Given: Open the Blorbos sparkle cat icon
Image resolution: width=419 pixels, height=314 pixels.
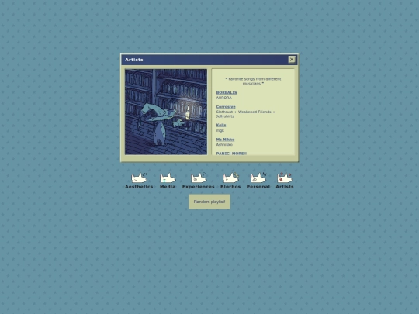Looking at the screenshot, I should [230, 178].
